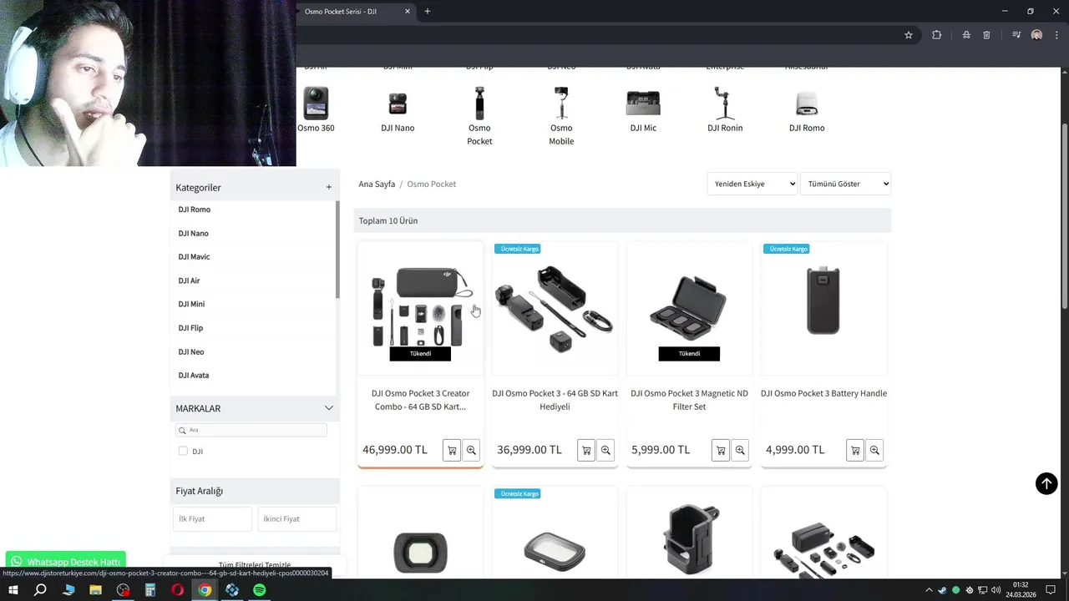Open the Osmo 360 category icon
The height and width of the screenshot is (601, 1069).
(x=316, y=104)
